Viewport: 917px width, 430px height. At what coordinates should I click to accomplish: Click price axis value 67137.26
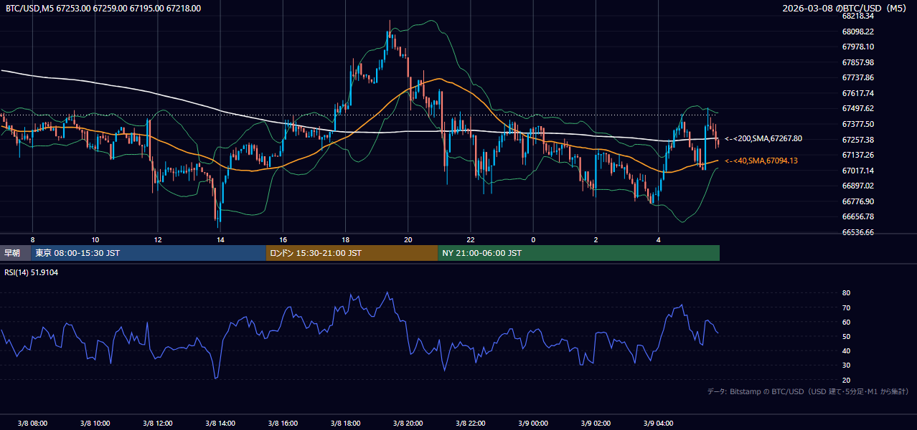coord(857,155)
